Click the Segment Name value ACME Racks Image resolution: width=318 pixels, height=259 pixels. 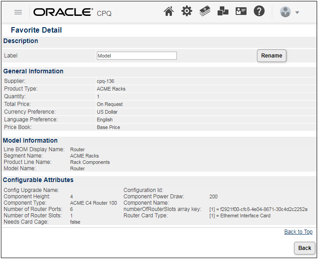coord(85,156)
